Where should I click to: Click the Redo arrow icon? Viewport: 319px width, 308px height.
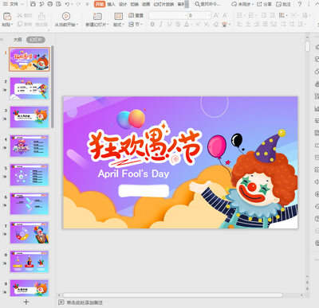point(78,4)
